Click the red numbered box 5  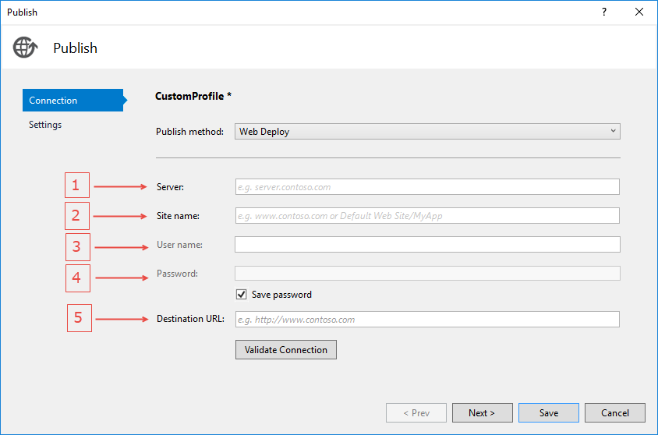[79, 318]
